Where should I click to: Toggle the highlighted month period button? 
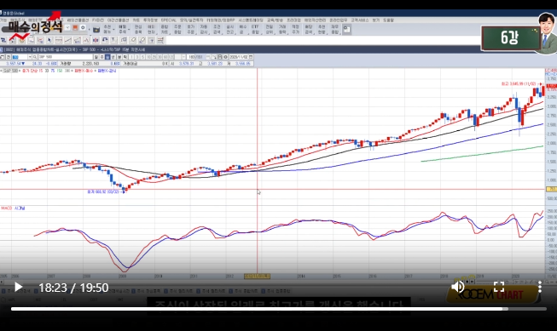107,57
